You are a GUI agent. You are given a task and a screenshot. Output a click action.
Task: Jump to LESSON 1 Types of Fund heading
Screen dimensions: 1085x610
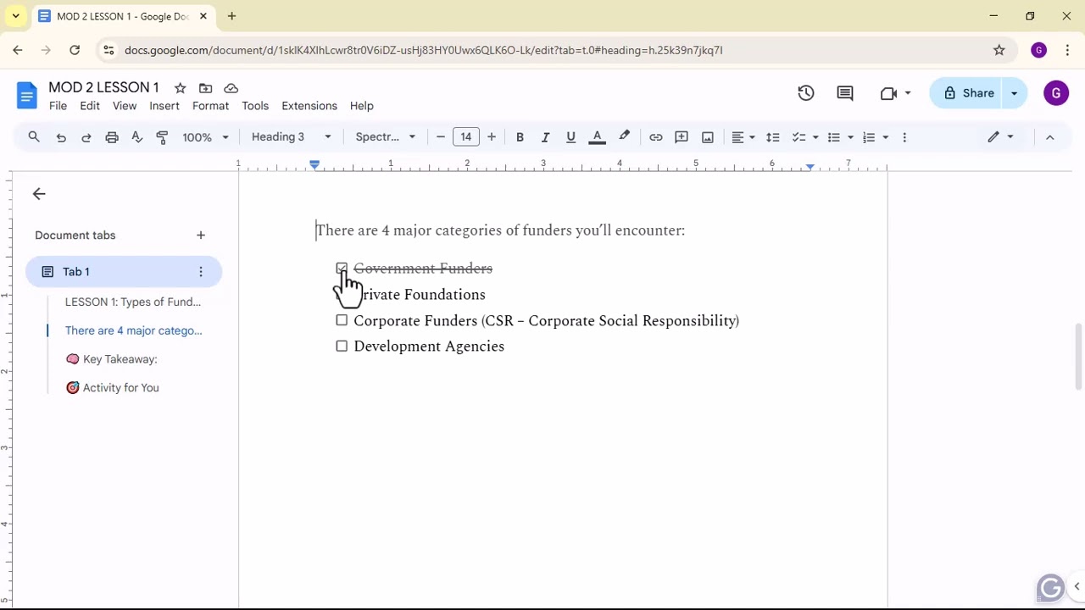tap(133, 302)
